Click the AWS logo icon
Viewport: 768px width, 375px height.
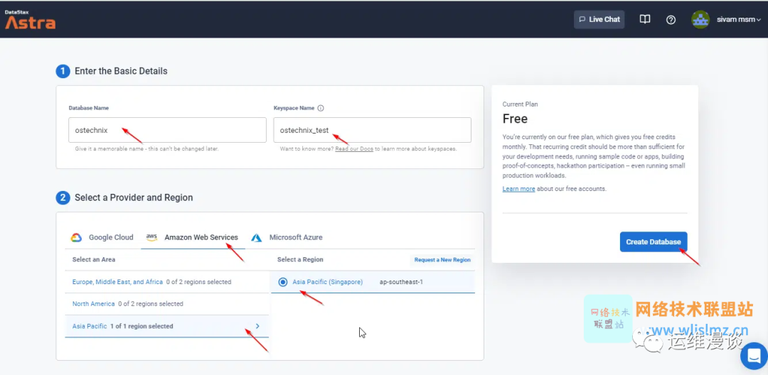pyautogui.click(x=152, y=237)
